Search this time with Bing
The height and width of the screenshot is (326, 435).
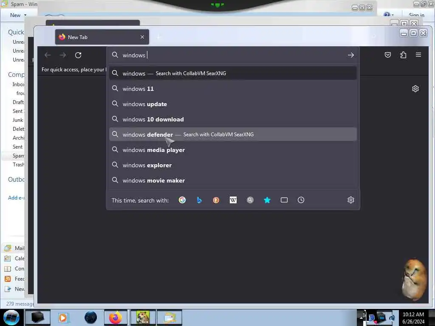199,200
